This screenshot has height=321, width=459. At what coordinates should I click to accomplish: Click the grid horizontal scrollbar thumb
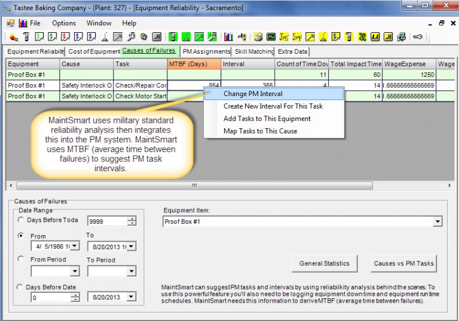(x=195, y=186)
